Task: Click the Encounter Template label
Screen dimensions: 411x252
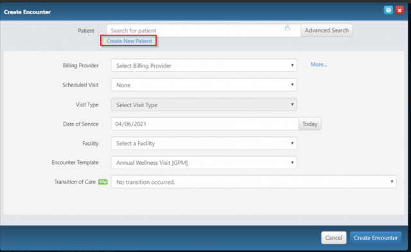Action: coord(75,162)
